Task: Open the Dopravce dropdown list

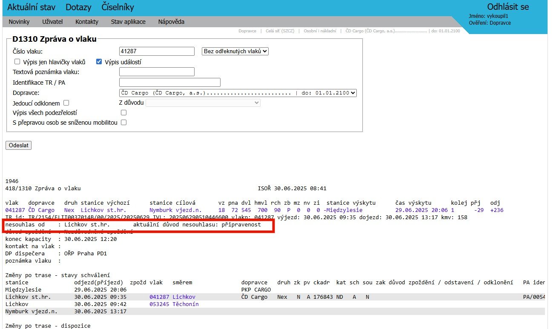Action: (x=238, y=93)
